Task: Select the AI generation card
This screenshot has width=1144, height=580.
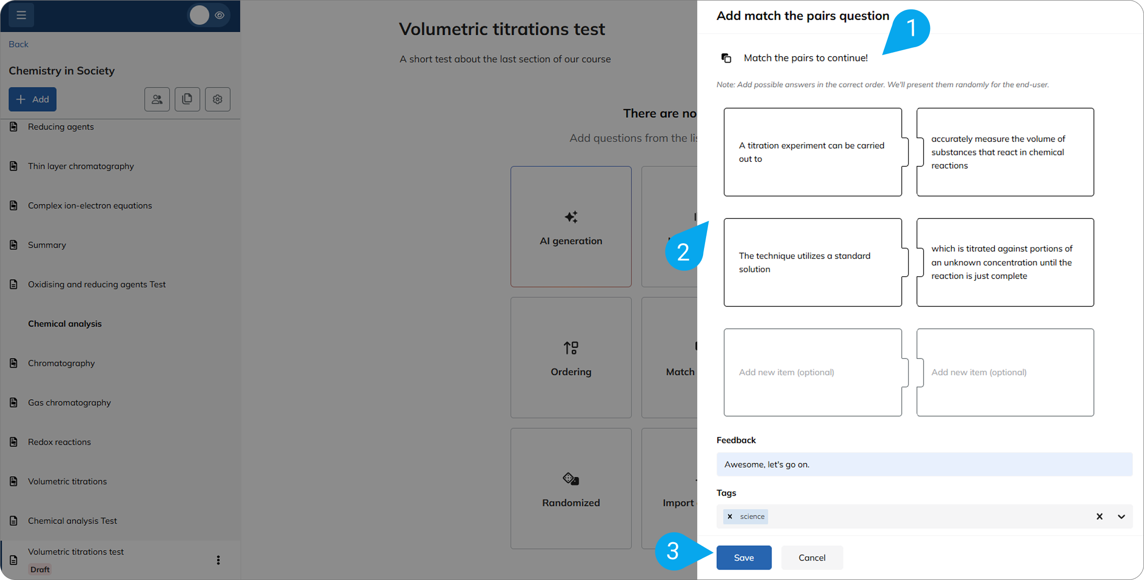Action: point(571,226)
